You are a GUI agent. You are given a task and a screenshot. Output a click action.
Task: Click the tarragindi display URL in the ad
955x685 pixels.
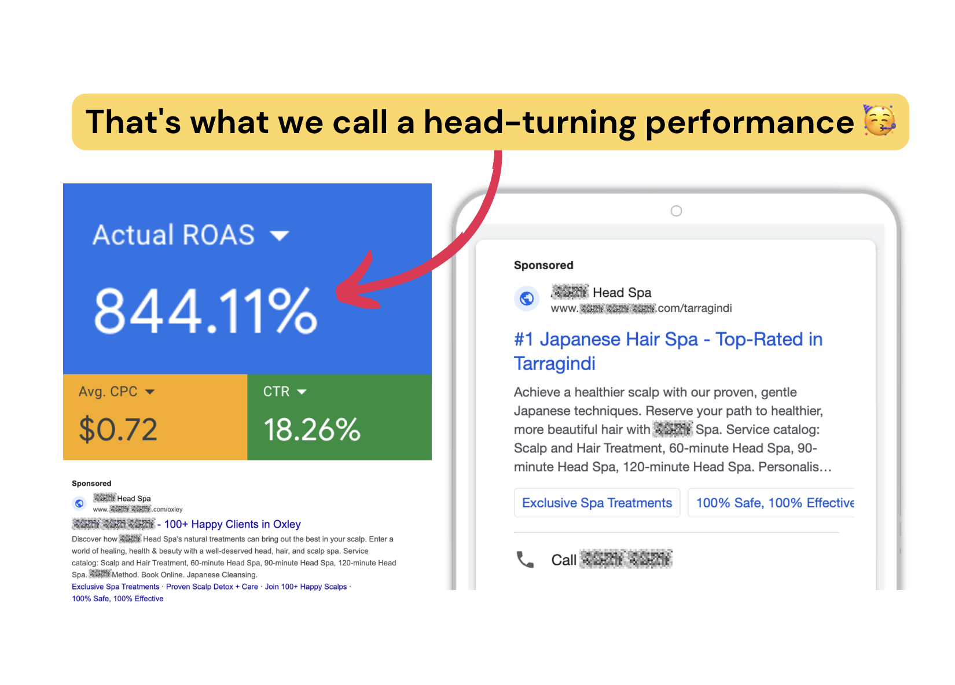(x=640, y=308)
